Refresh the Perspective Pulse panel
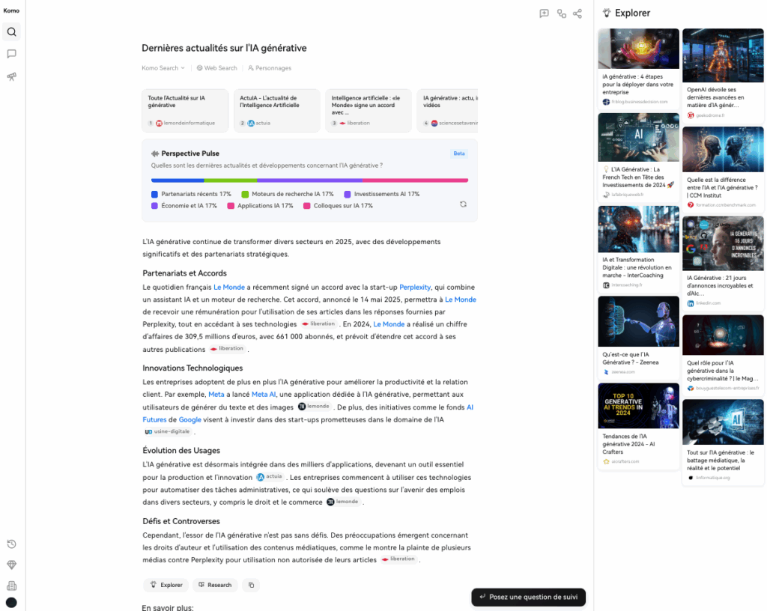The image size is (767, 611). click(x=463, y=204)
